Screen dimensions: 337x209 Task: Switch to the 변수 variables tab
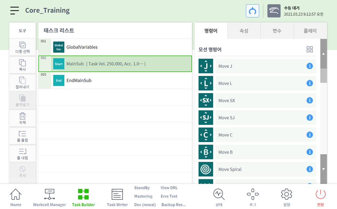pyautogui.click(x=277, y=31)
